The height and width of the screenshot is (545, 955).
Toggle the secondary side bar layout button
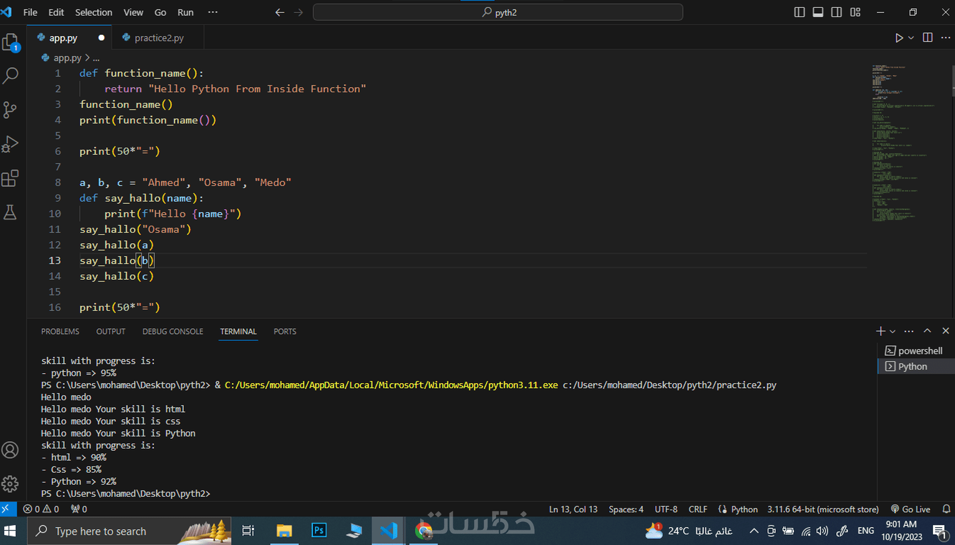[x=836, y=12]
